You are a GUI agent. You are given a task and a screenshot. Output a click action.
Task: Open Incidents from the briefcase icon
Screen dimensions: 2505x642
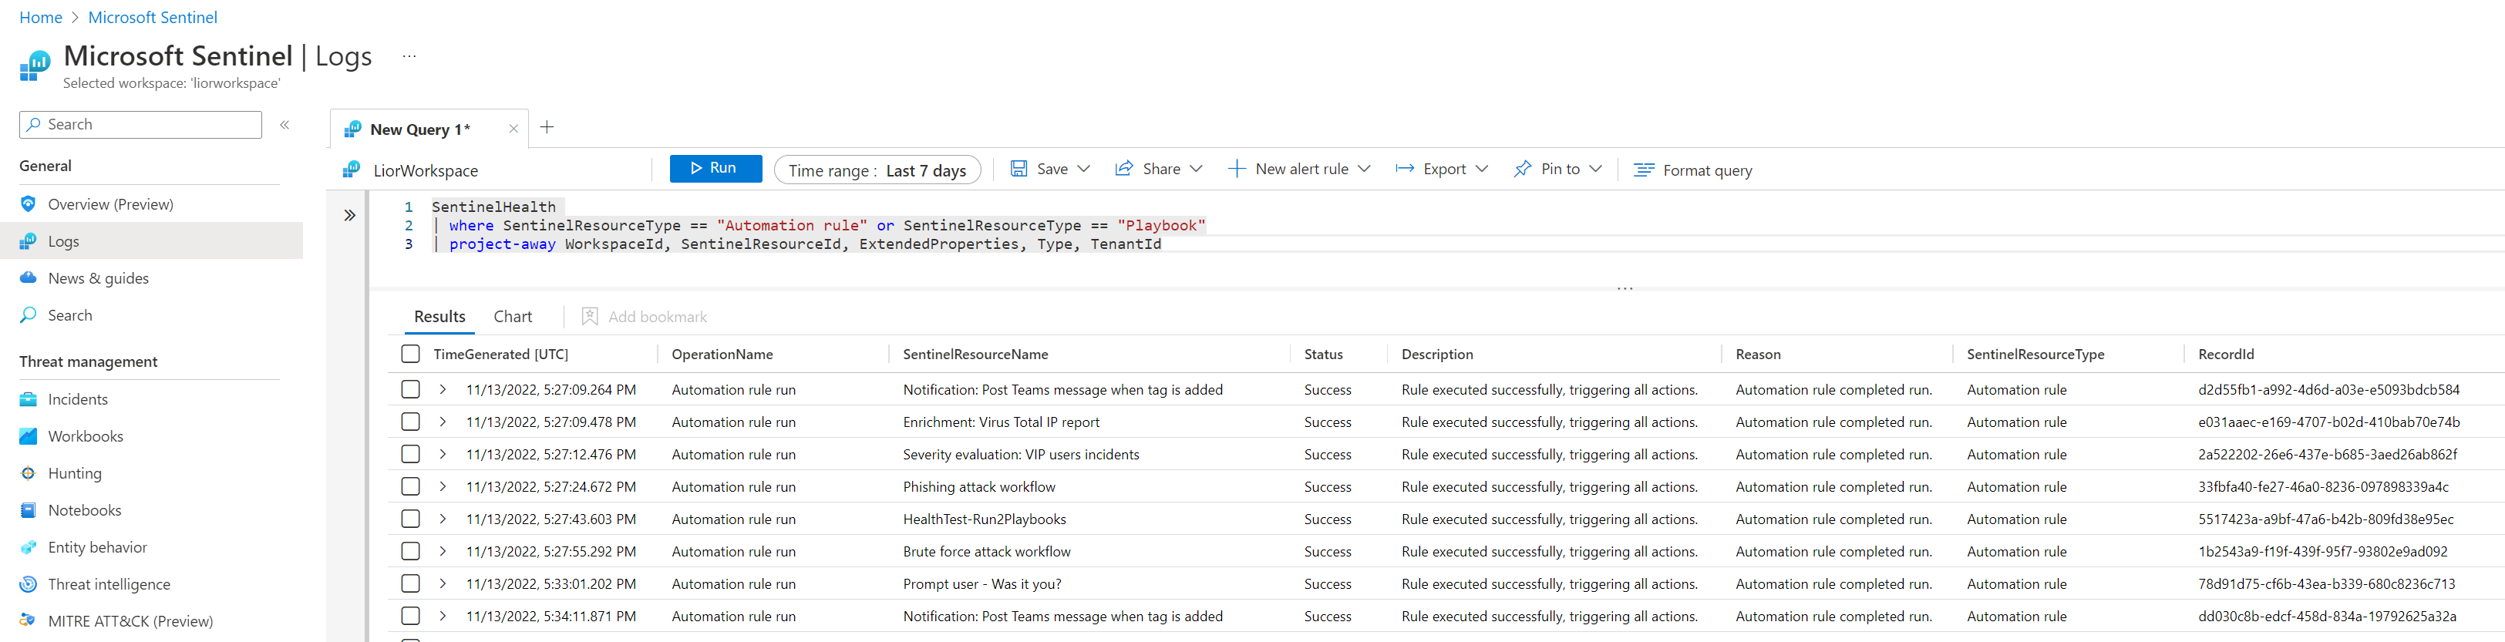click(x=29, y=400)
